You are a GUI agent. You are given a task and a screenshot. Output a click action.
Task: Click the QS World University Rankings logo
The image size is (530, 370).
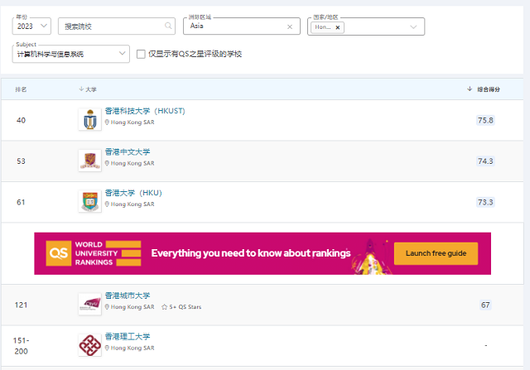(x=94, y=253)
